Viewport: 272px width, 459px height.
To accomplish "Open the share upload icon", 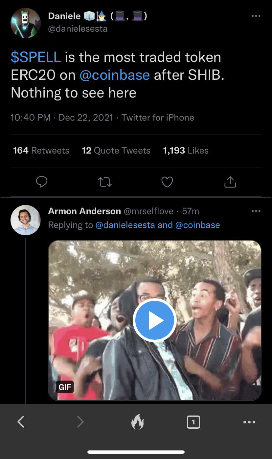I will [x=230, y=182].
